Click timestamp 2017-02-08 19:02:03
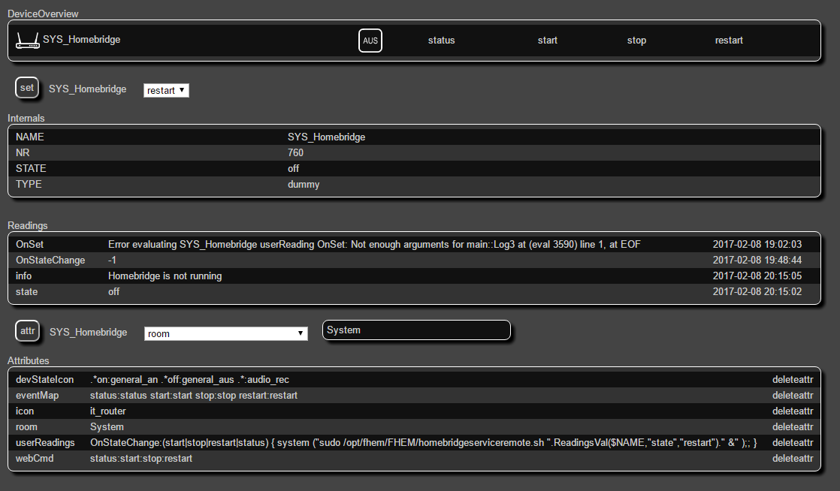 click(757, 244)
